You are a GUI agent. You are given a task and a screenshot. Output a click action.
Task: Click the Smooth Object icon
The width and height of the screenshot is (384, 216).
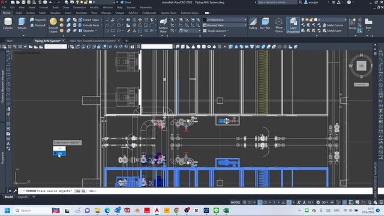click(53, 22)
